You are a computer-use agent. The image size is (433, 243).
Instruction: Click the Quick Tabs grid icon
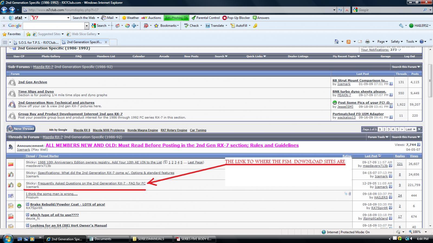pyautogui.click(x=5, y=42)
